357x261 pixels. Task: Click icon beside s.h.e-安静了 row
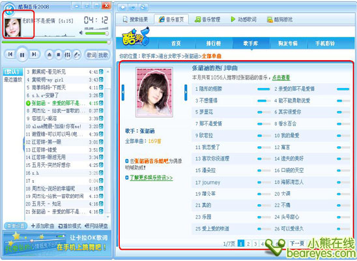coord(101,95)
